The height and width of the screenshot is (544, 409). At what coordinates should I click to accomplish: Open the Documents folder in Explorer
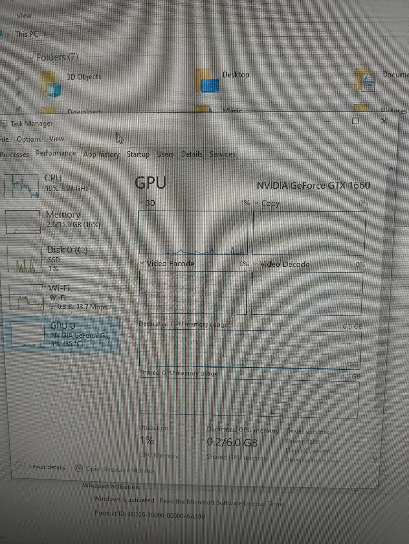point(381,79)
